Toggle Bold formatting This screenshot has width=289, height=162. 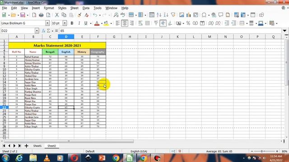[x=72, y=23]
